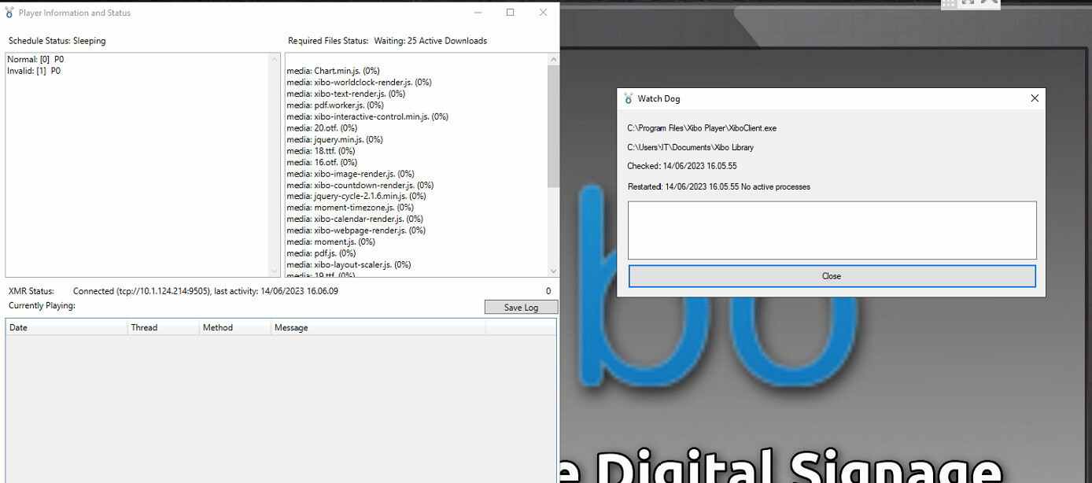Click 'media: jquery-cycle-2.1.6.min.js. (0%)' entry
The height and width of the screenshot is (483, 1092).
(x=356, y=196)
